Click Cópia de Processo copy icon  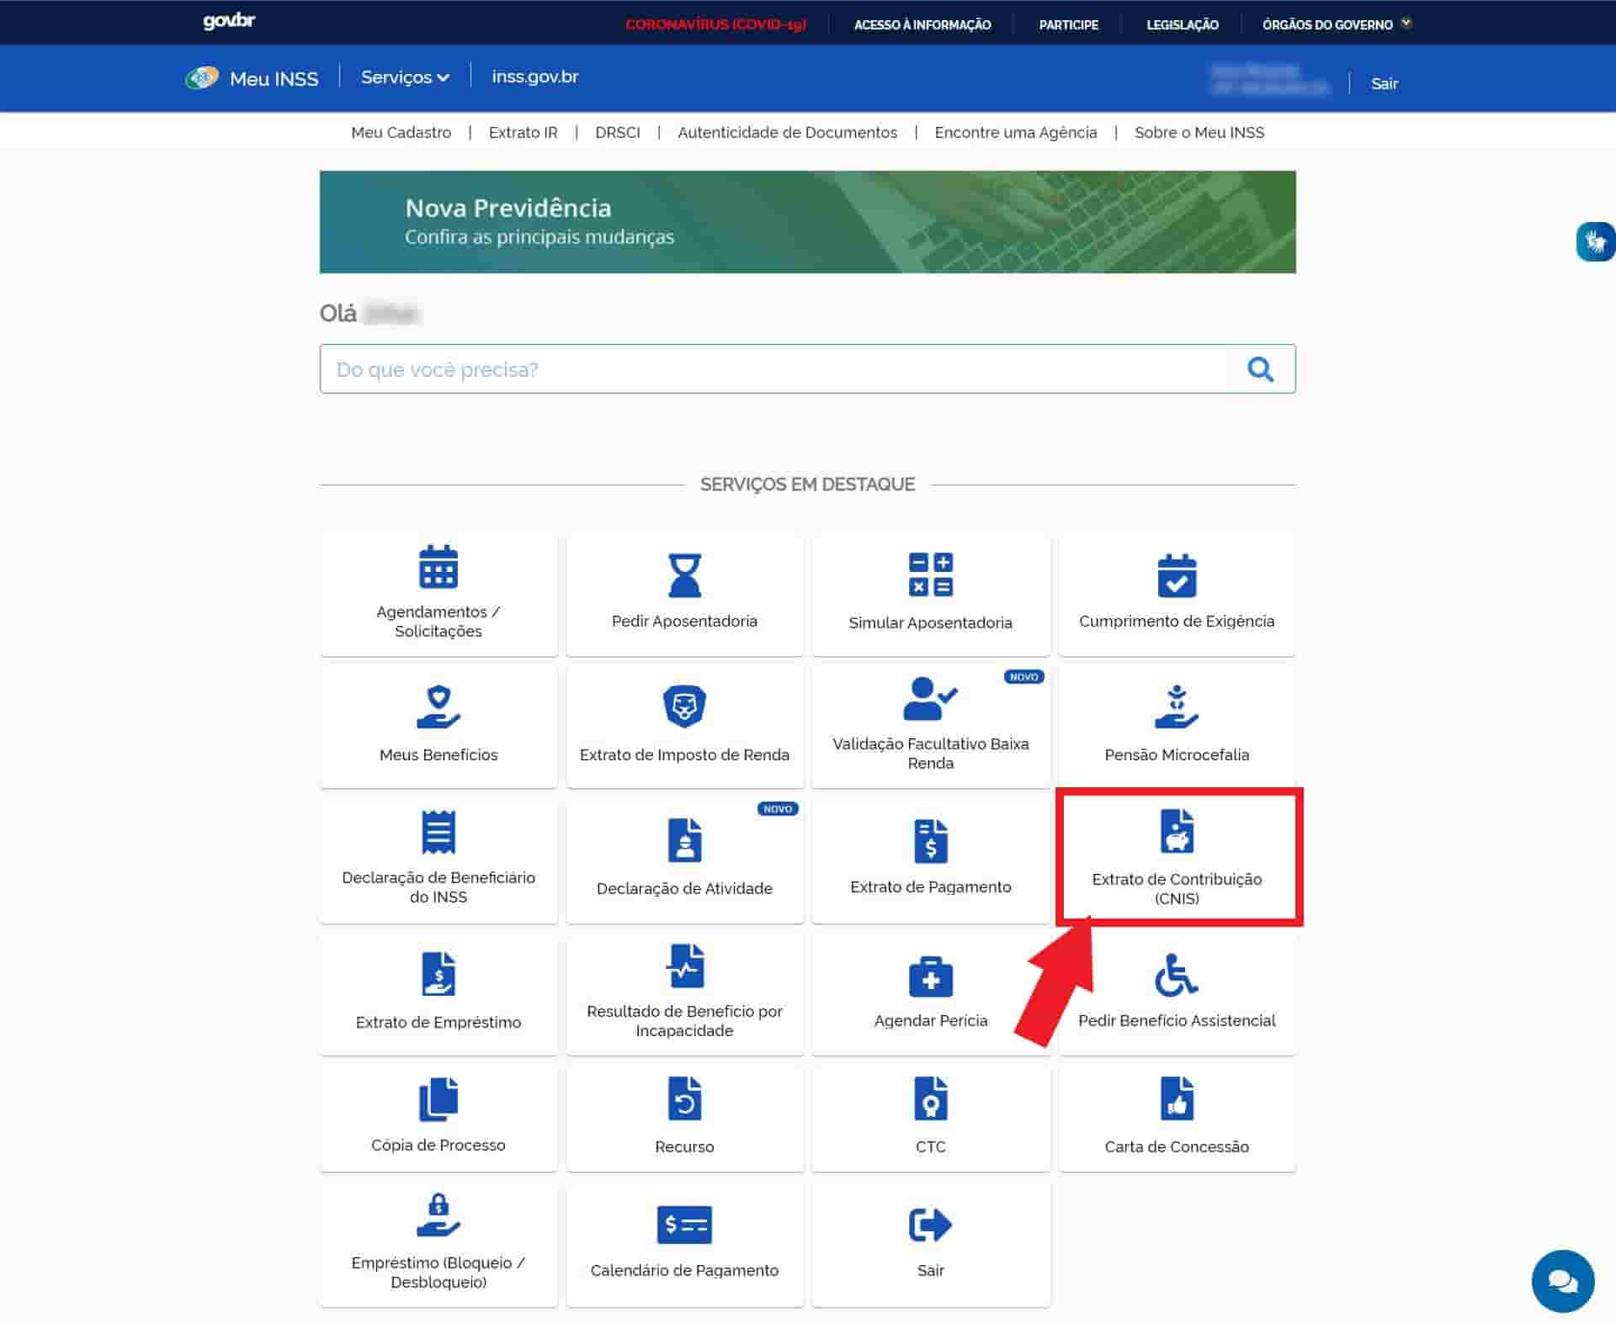[x=439, y=1098]
